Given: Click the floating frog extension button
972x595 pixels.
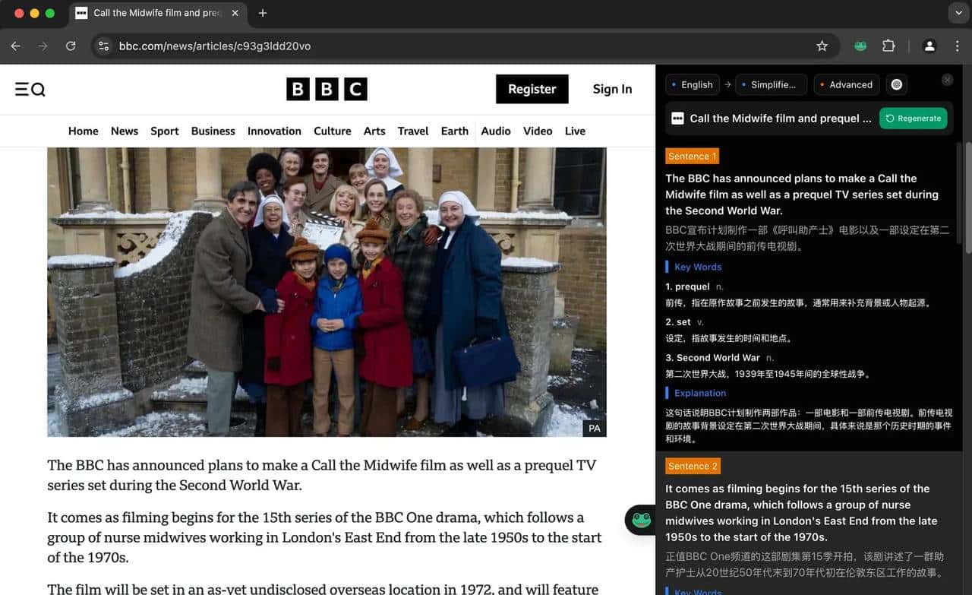Looking at the screenshot, I should (641, 520).
